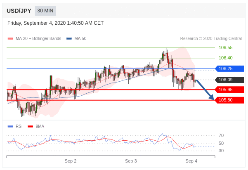Click the Sep 3 date axis label
This screenshot has width=248, height=170.
(x=131, y=161)
